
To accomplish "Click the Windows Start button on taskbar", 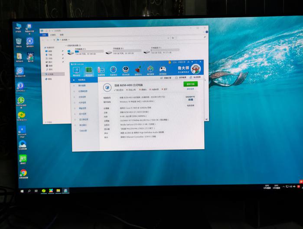I will click(x=22, y=191).
